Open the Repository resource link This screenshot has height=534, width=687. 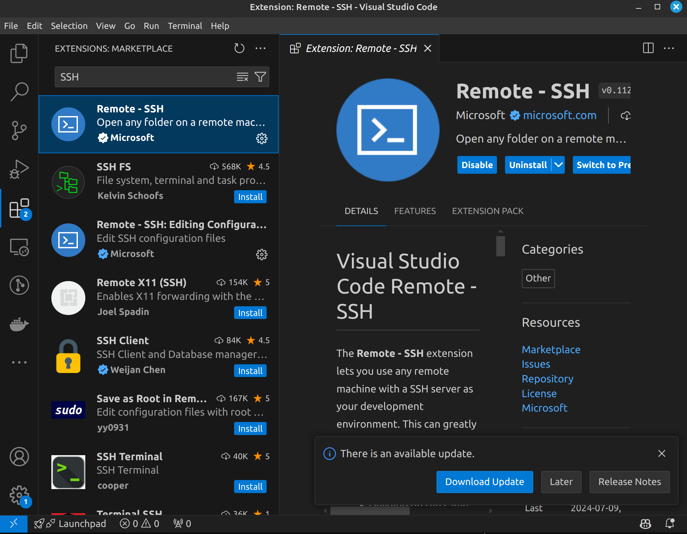click(548, 379)
